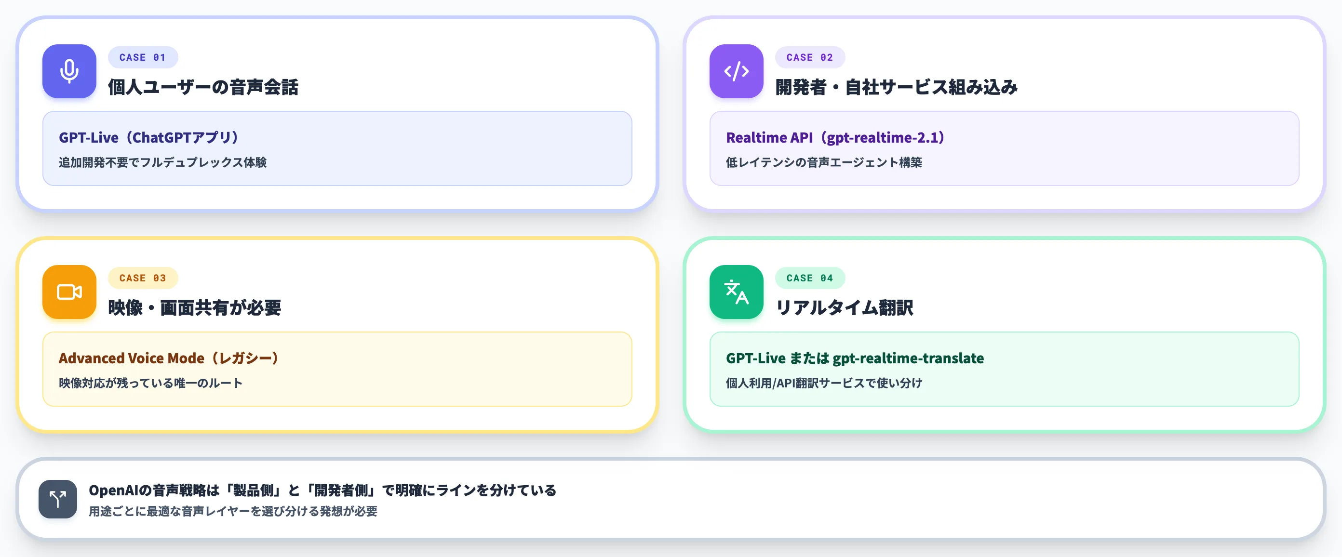Image resolution: width=1342 pixels, height=557 pixels.
Task: Click the microphone icon in Case 01
Action: [69, 71]
